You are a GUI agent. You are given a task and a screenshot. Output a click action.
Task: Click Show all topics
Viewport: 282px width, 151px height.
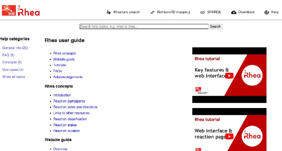coord(14,77)
